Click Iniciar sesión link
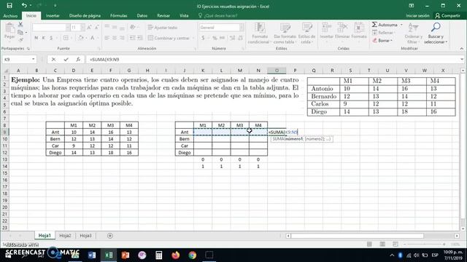Screen dimensions: 467x262 point(417,16)
